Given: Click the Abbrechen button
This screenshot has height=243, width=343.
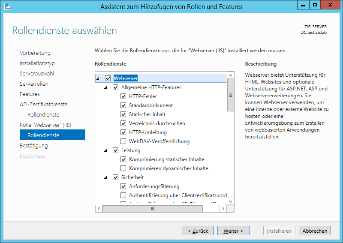Looking at the screenshot, I should [315, 231].
